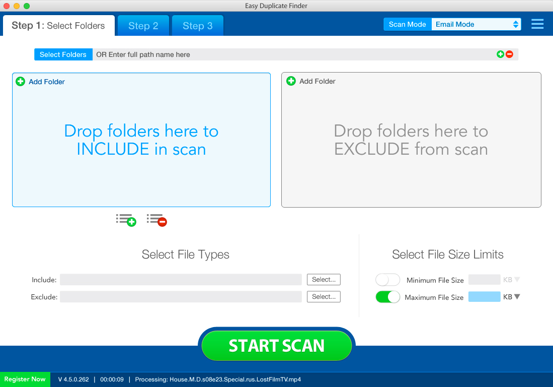
Task: Switch to the Step 2 tab
Action: tap(143, 25)
